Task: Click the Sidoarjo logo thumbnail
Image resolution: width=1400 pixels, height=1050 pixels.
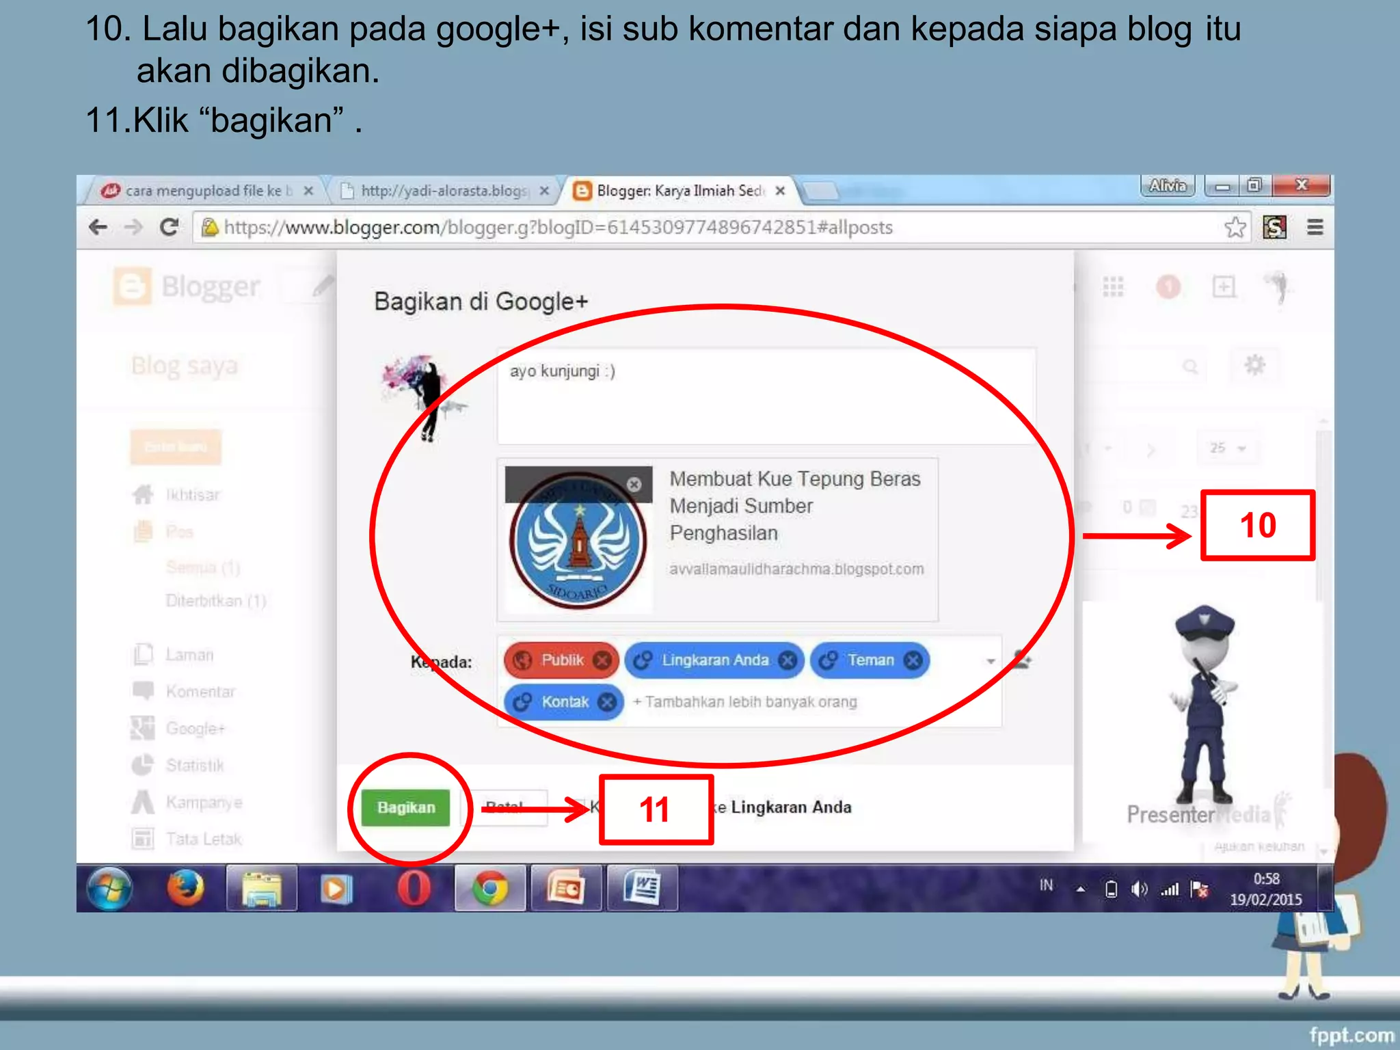Action: coord(578,540)
